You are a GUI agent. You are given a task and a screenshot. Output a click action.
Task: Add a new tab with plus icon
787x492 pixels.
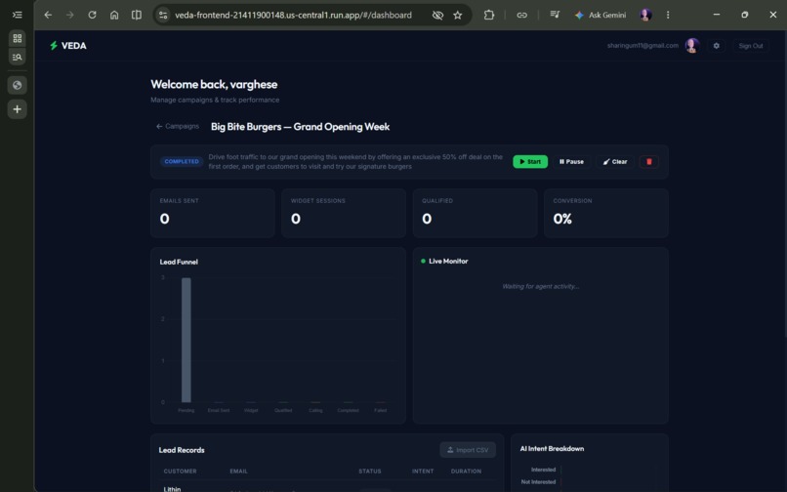[17, 109]
